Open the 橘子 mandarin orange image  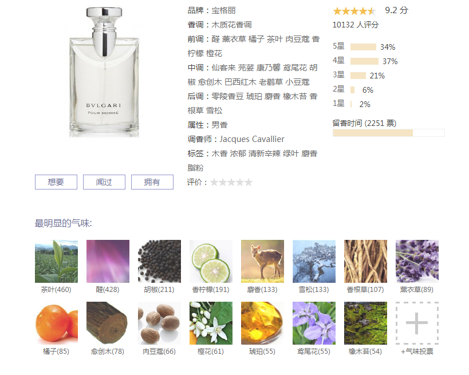56,323
